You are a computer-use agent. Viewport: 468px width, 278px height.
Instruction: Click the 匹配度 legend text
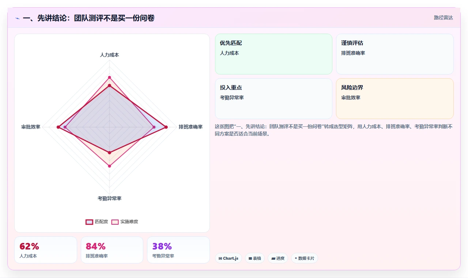(x=101, y=222)
